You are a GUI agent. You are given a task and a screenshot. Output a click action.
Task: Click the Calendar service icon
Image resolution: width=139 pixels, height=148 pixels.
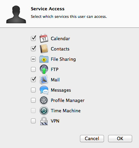[x=44, y=38]
